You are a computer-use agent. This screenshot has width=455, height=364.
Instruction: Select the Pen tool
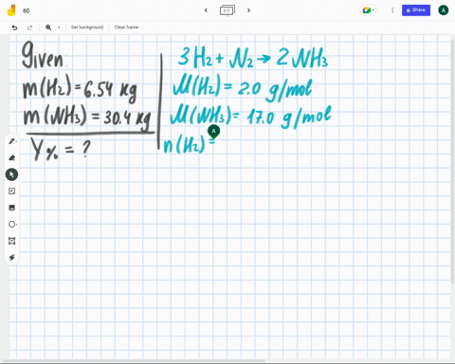tap(11, 141)
